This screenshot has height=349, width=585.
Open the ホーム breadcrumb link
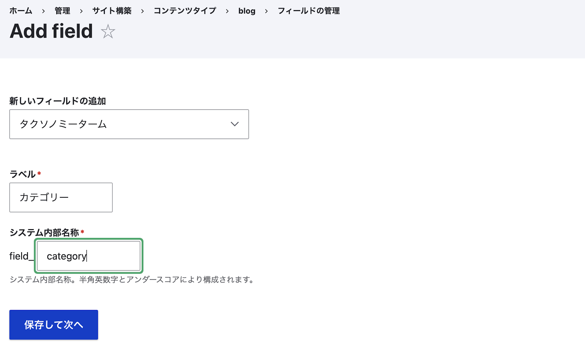click(x=21, y=11)
